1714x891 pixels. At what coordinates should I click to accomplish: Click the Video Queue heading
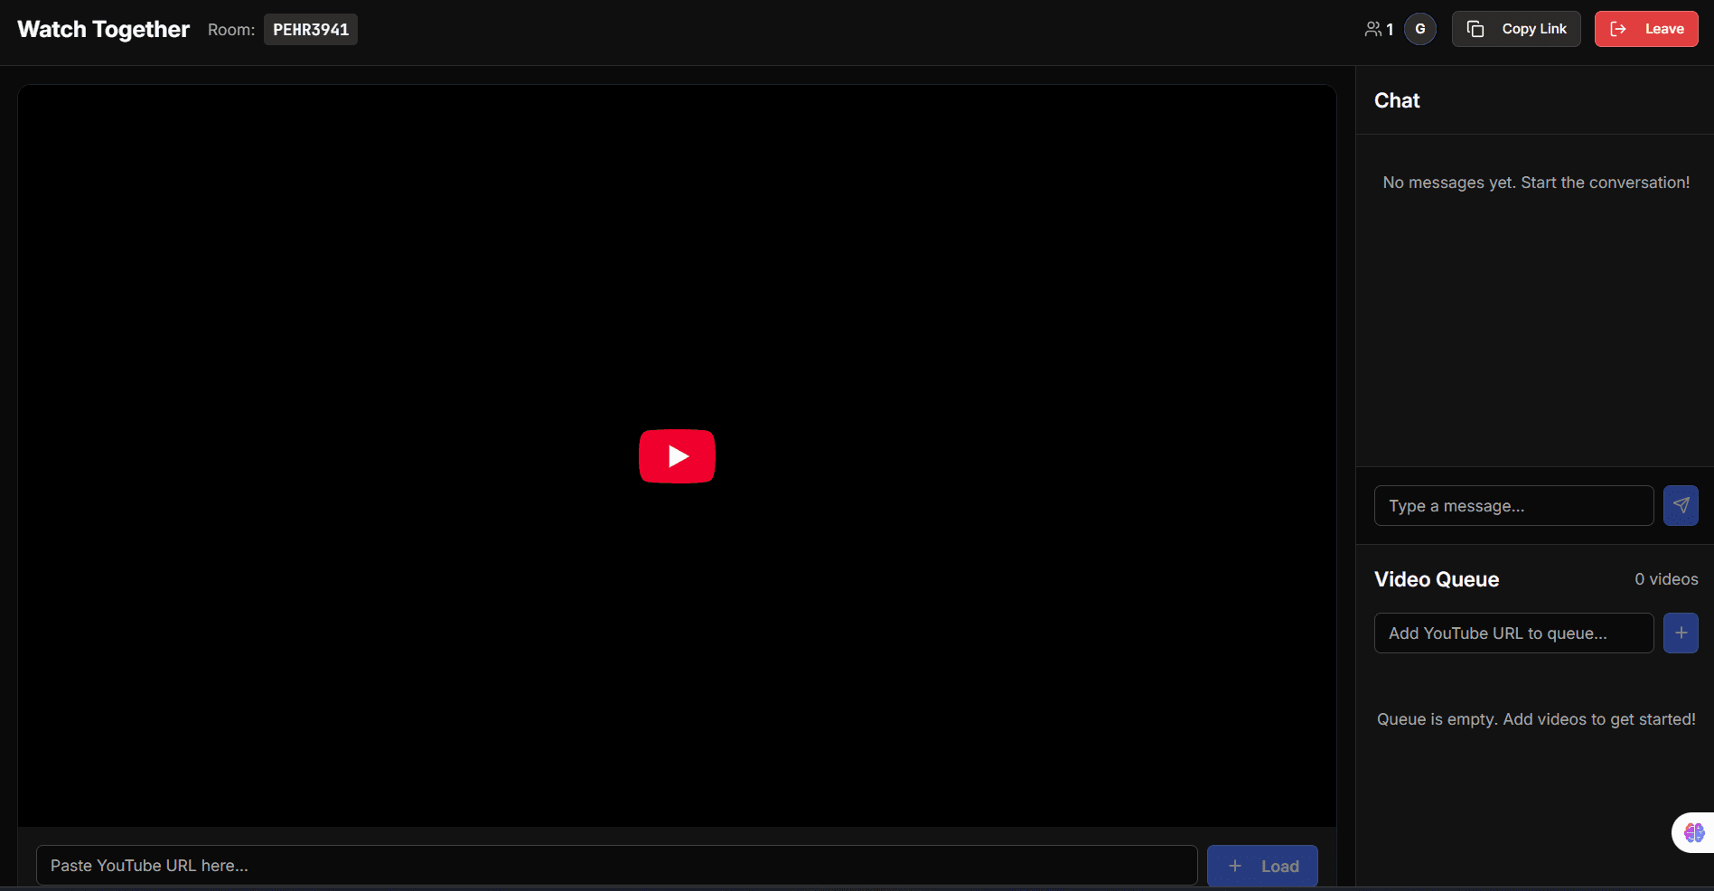pos(1437,579)
